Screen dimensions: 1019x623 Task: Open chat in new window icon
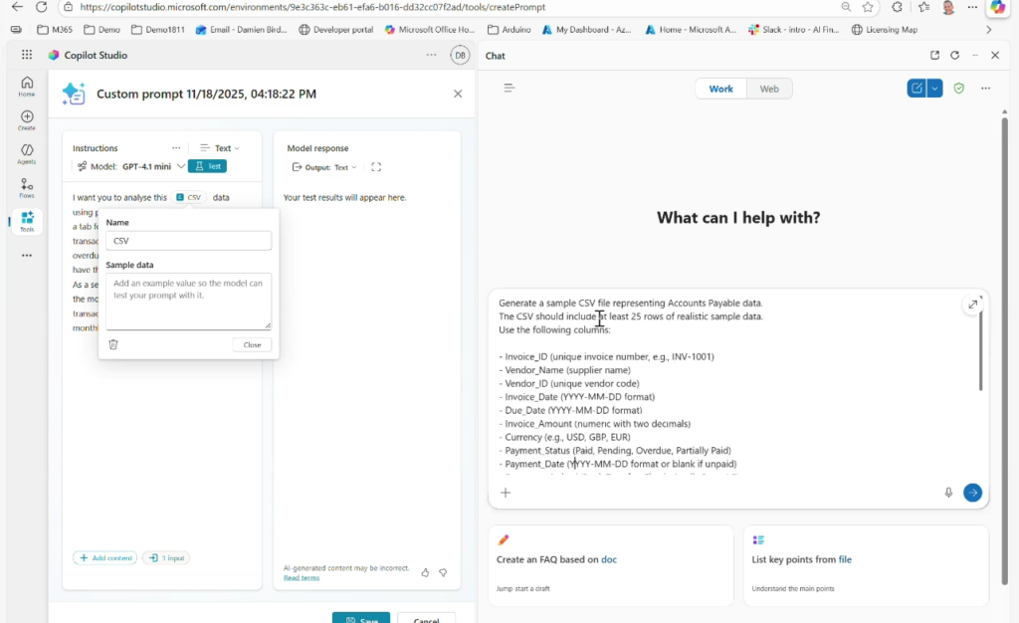934,55
